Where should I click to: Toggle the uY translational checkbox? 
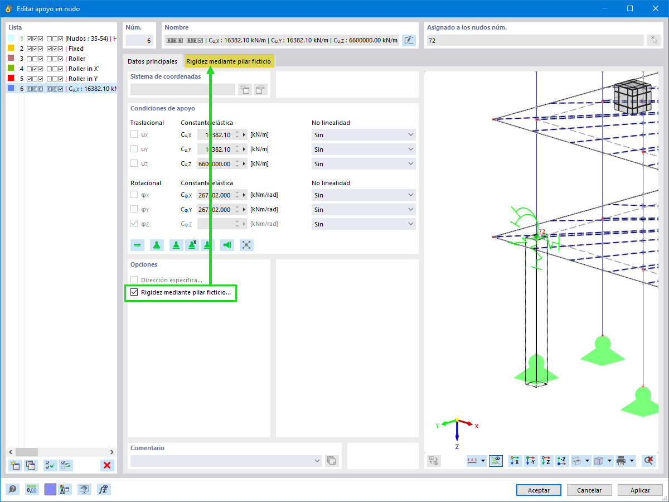(x=134, y=149)
